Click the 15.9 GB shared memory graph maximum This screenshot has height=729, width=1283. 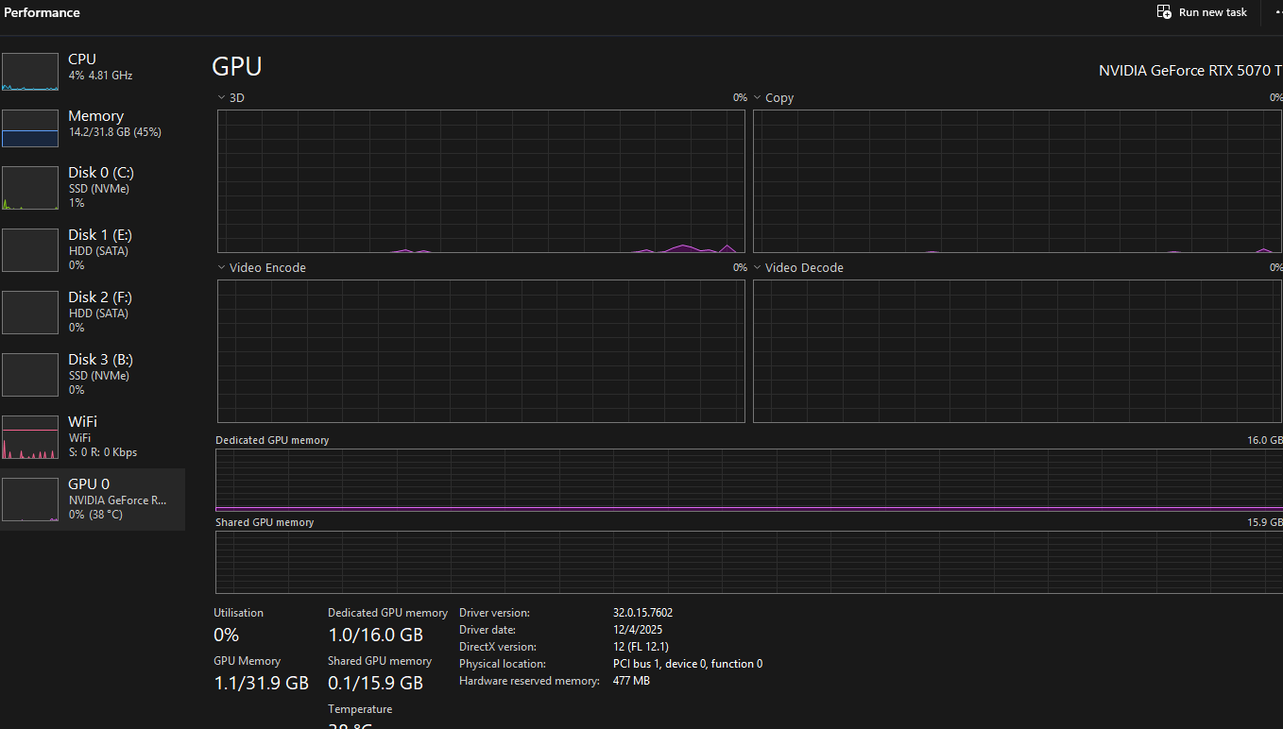click(1265, 522)
